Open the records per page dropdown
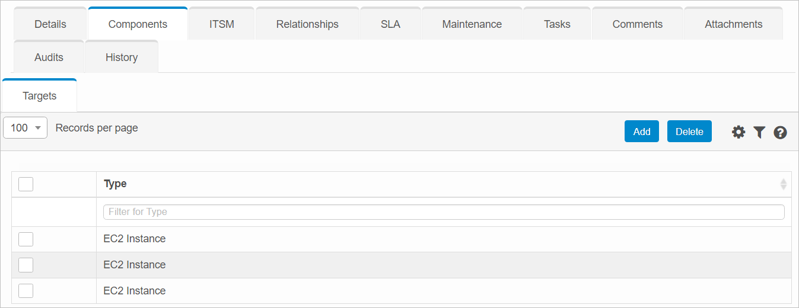 (25, 128)
